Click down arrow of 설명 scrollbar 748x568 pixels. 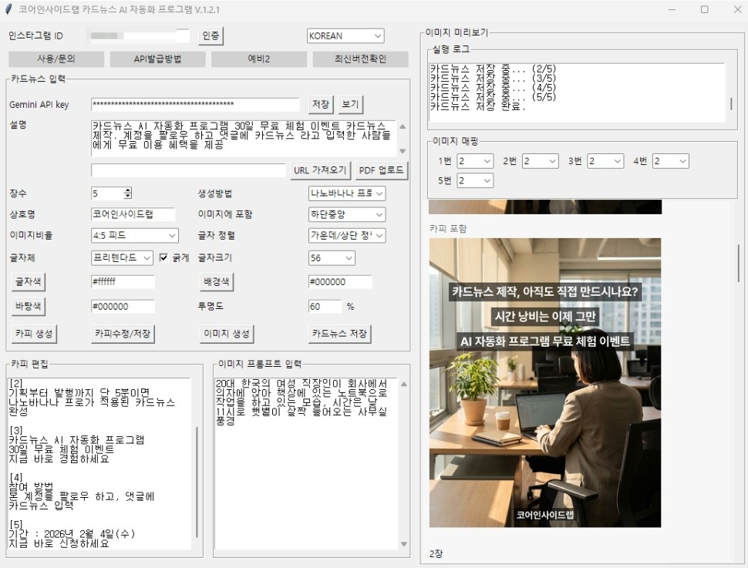[x=403, y=151]
